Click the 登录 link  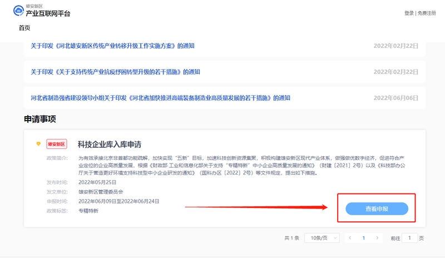click(409, 13)
